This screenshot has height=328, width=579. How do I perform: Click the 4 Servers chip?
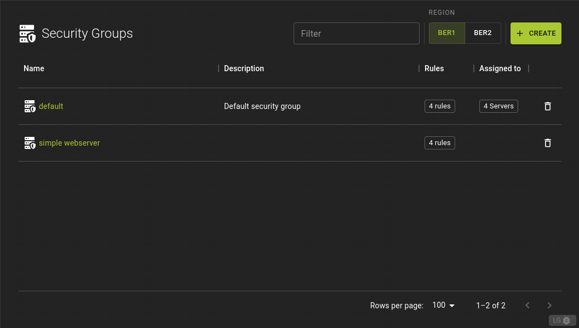pos(498,106)
